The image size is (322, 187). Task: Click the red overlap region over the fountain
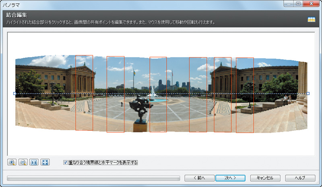158,94
